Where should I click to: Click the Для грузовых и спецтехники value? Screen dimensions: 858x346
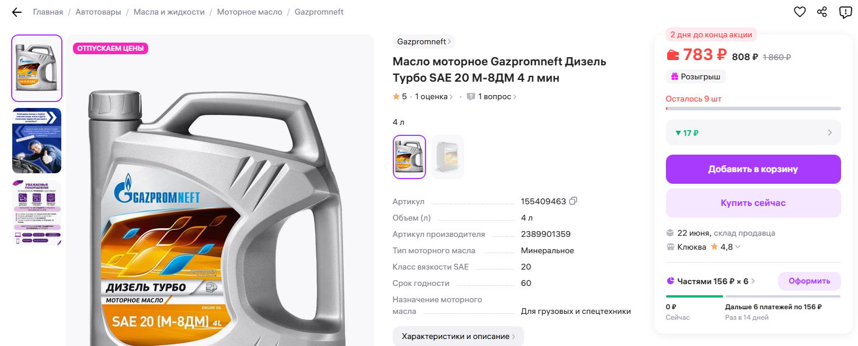point(576,312)
